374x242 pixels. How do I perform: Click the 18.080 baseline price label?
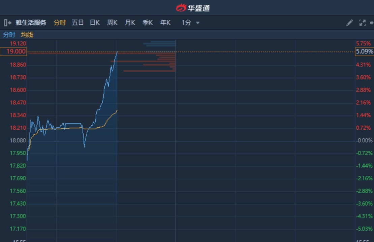tap(18, 140)
